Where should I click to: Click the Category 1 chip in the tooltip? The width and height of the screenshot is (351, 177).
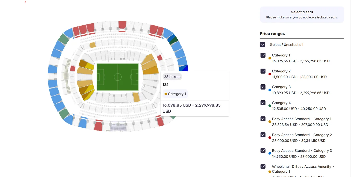click(175, 94)
